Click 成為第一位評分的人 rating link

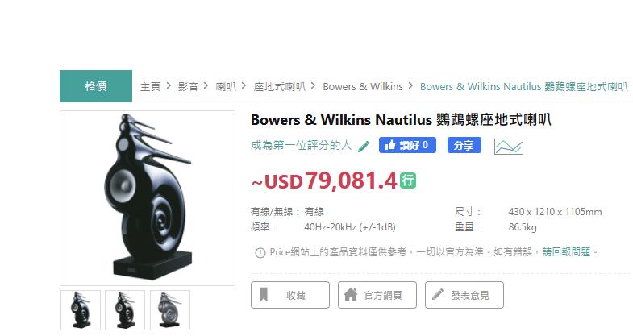[x=301, y=145]
